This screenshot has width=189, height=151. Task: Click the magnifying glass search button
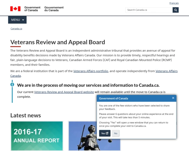175,10
